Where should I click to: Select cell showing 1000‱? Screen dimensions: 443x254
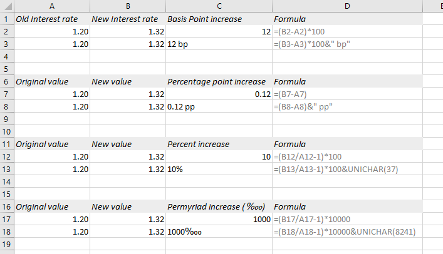[219, 231]
